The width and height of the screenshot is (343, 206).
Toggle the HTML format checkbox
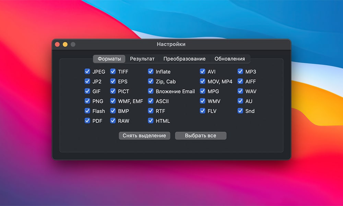[151, 121]
